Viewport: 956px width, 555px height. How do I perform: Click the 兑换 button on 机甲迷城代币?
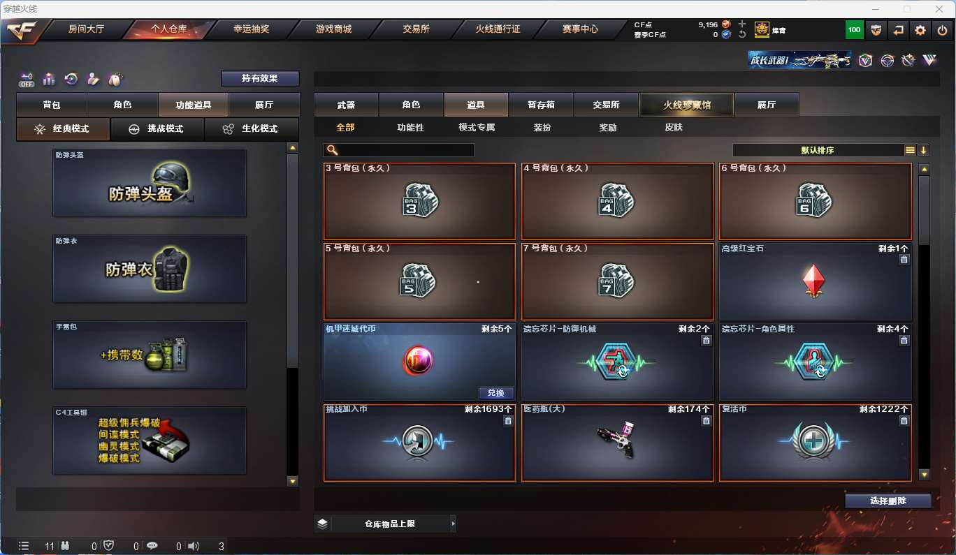point(496,393)
